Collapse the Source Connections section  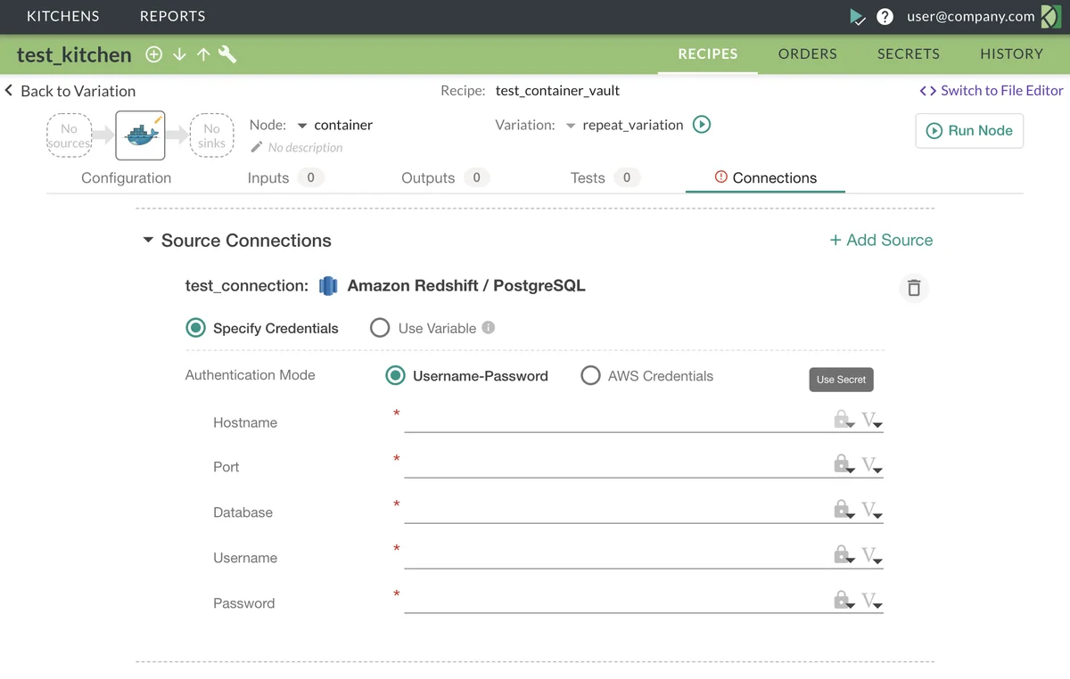(148, 240)
